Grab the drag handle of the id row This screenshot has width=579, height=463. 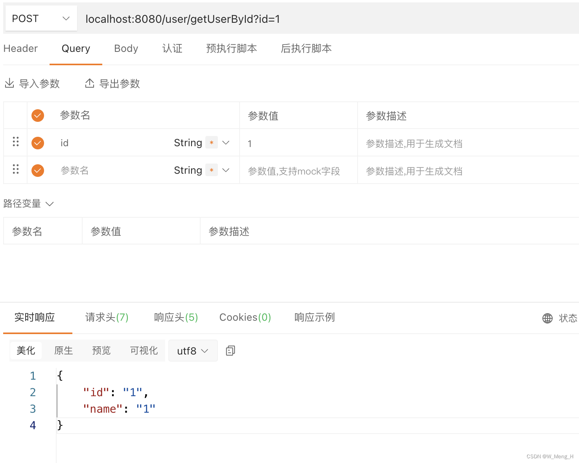(x=16, y=142)
